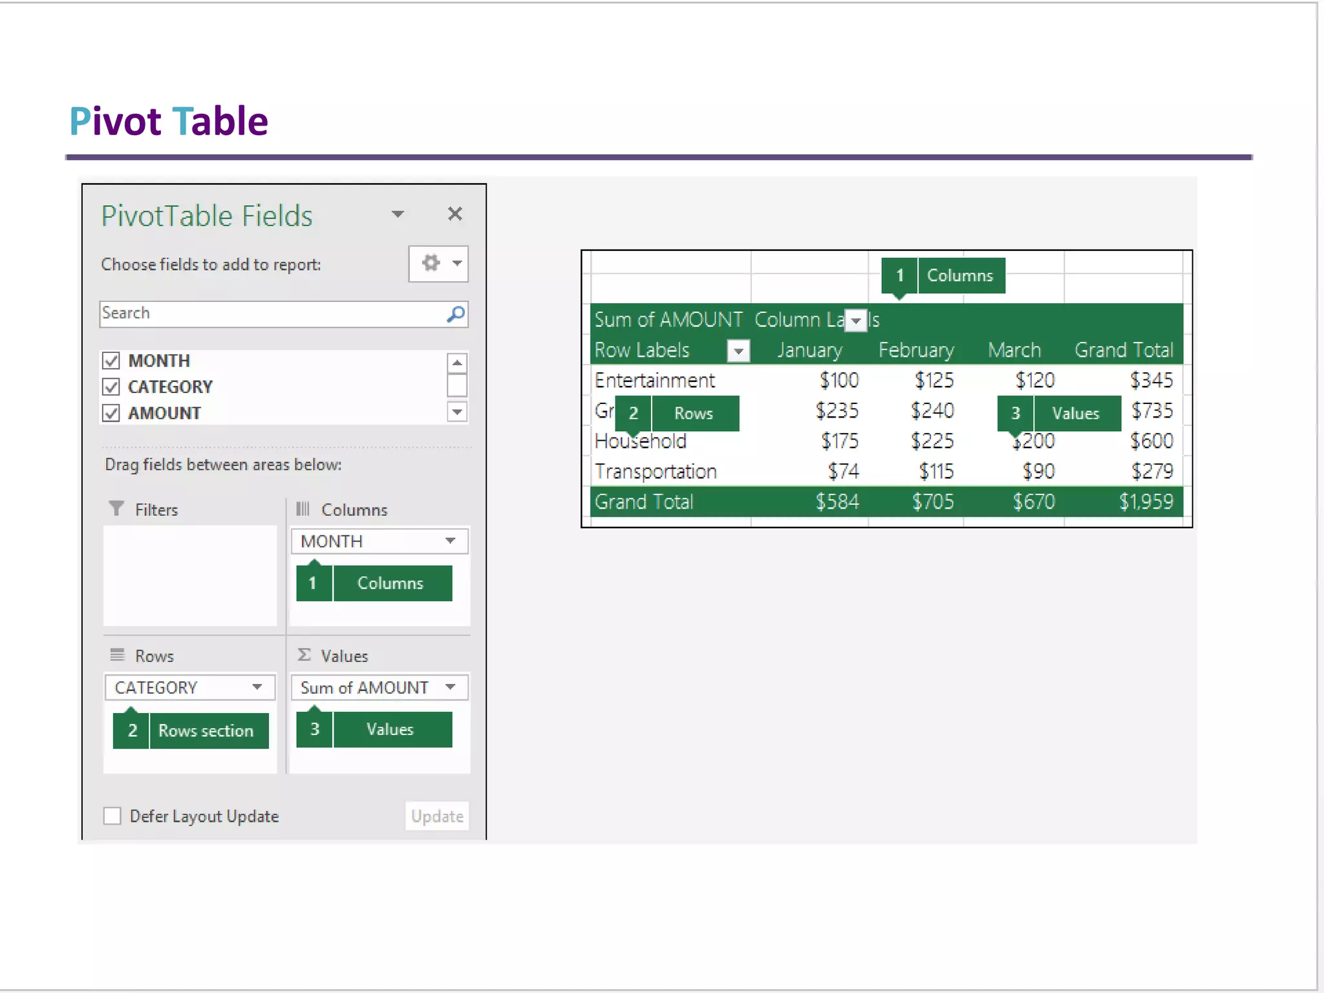This screenshot has width=1324, height=993.
Task: Open the Column Labels filter dropdown
Action: point(856,321)
